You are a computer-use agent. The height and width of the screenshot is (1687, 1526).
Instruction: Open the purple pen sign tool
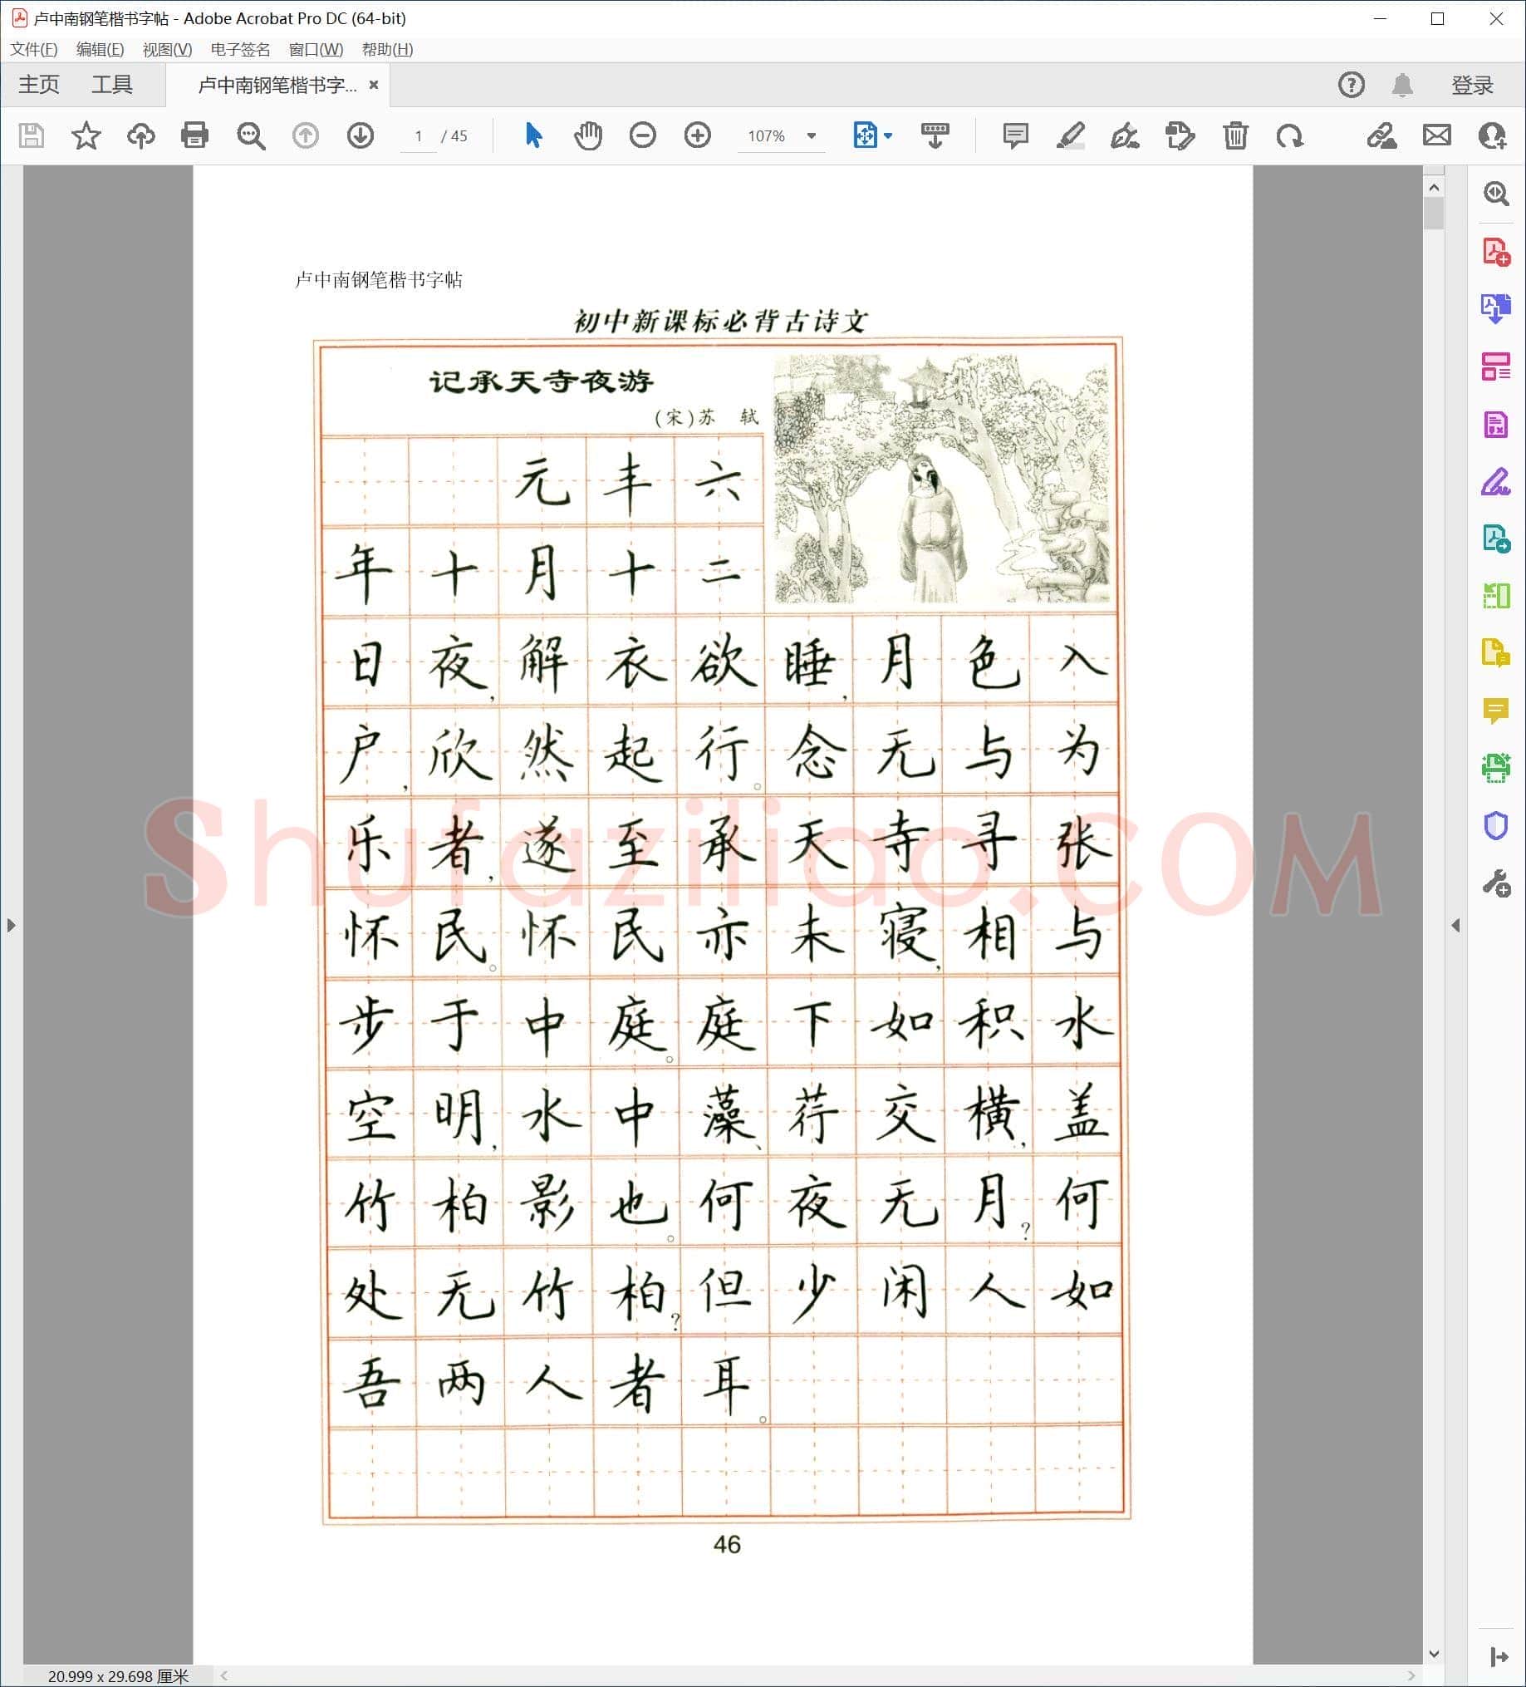click(x=1496, y=482)
